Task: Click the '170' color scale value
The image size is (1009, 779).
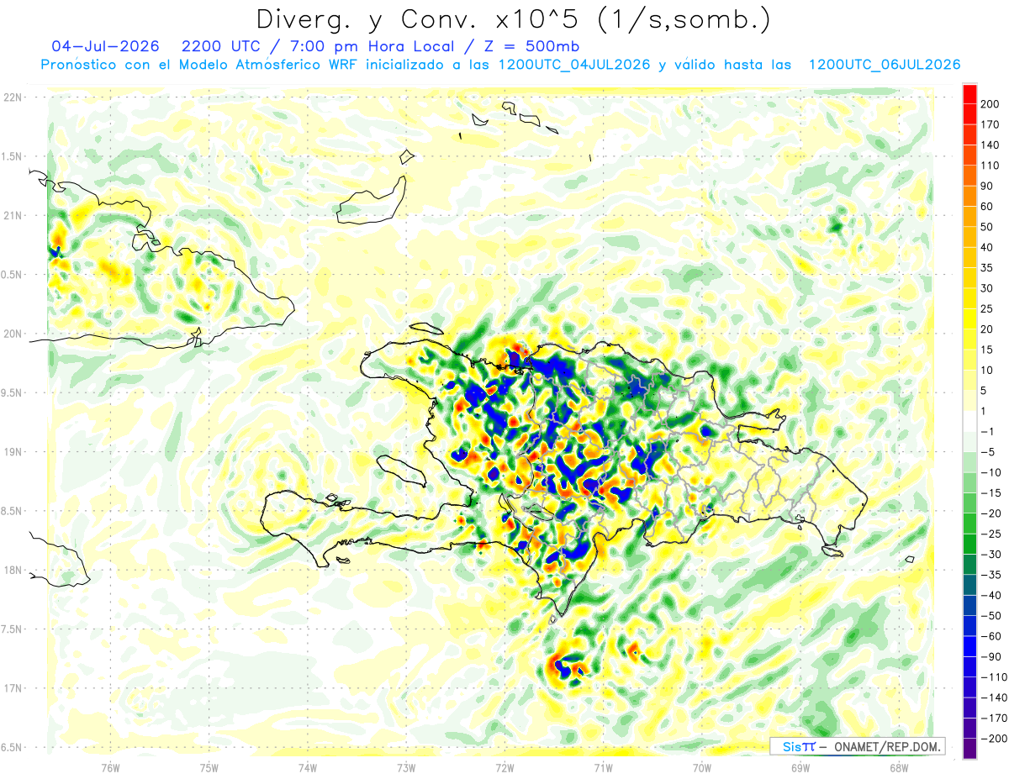Action: 991,124
